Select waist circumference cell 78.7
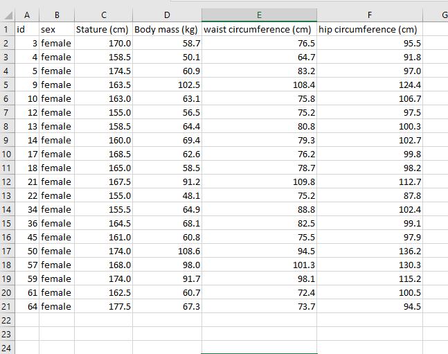This screenshot has height=354, width=448. point(259,168)
